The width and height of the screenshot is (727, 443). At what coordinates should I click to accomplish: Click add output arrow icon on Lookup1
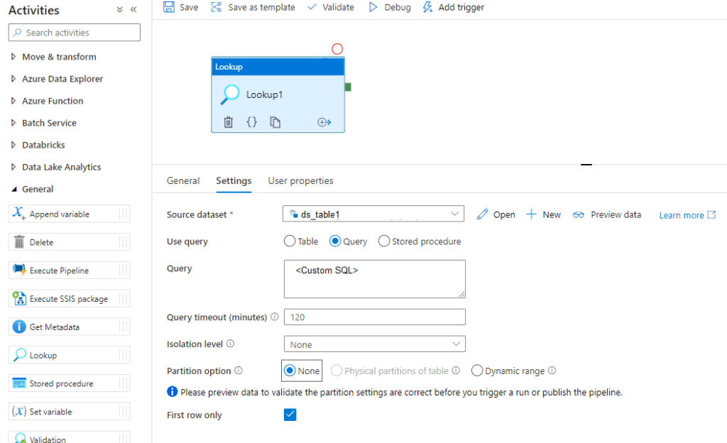tap(324, 122)
